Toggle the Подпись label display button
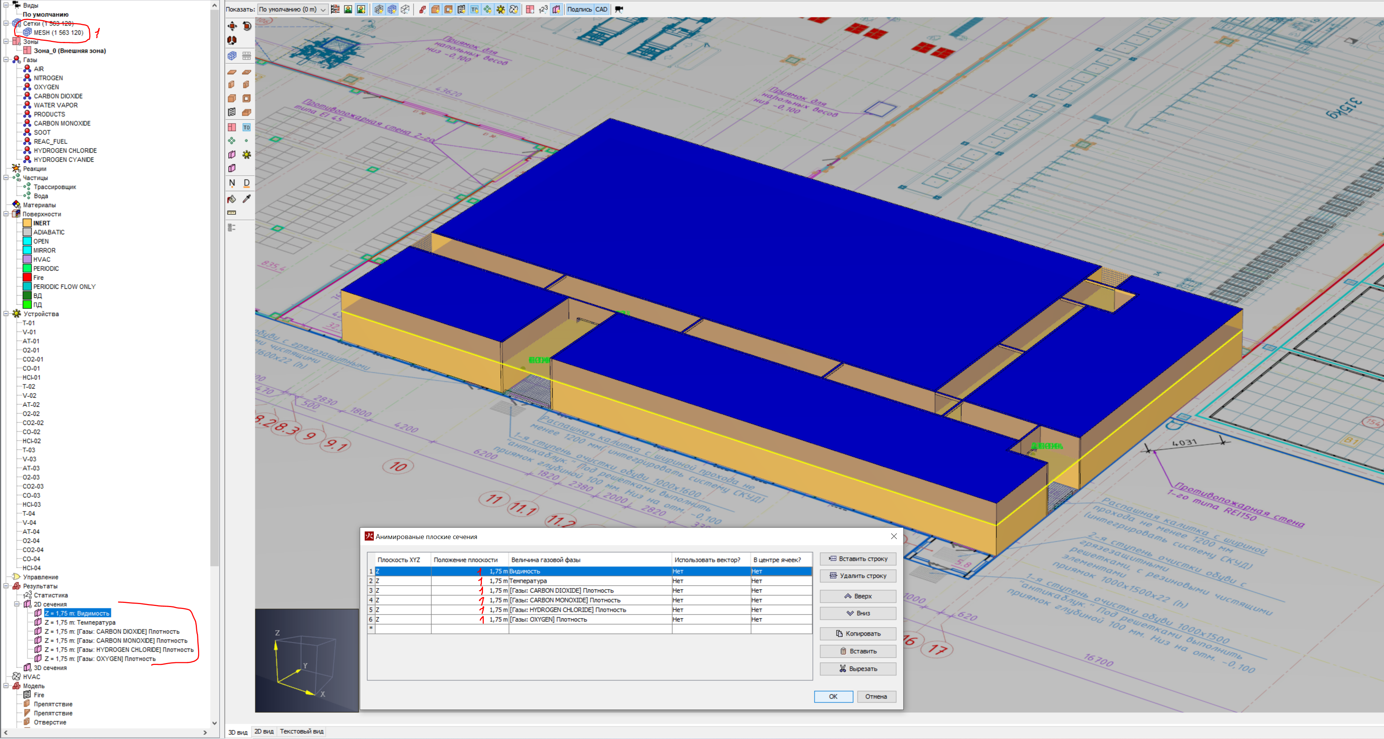The height and width of the screenshot is (739, 1384). point(579,9)
